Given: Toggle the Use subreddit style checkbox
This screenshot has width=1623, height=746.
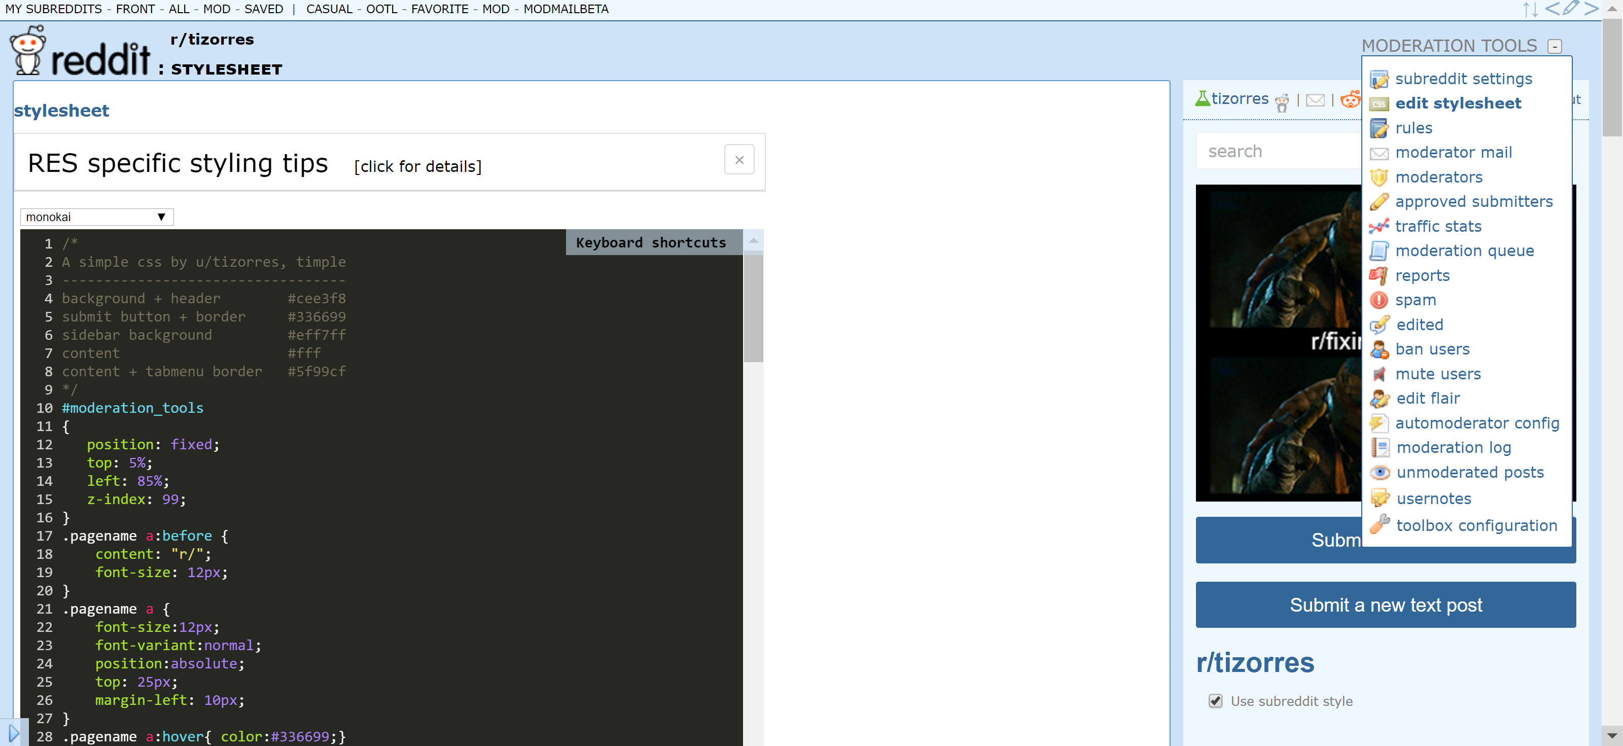Looking at the screenshot, I should (x=1215, y=701).
